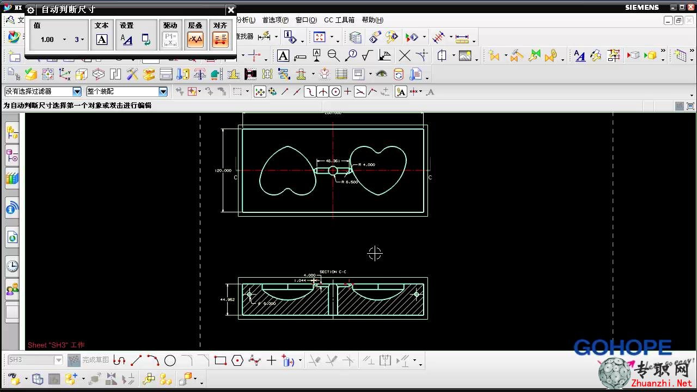The image size is (697, 392).
Task: Click the 驱动 driving dimension button
Action: click(170, 39)
